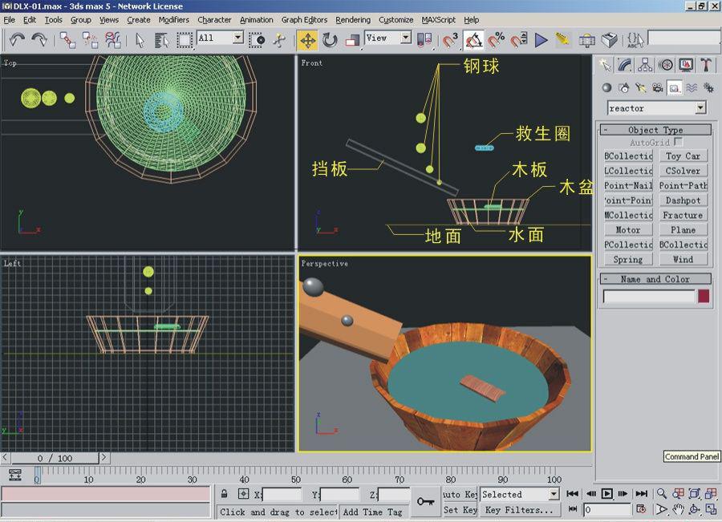Collapse the Object Type rollout
The width and height of the screenshot is (722, 522).
655,130
